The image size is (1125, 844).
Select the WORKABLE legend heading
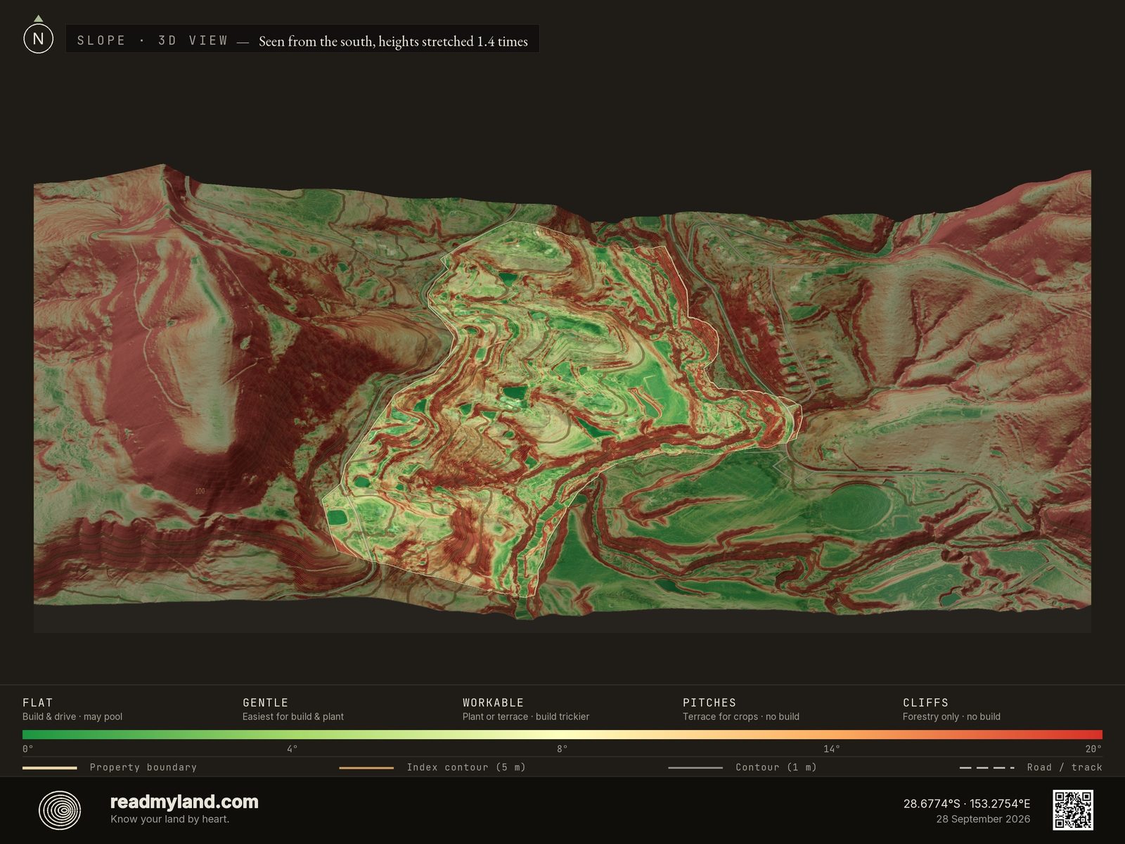[x=493, y=703]
